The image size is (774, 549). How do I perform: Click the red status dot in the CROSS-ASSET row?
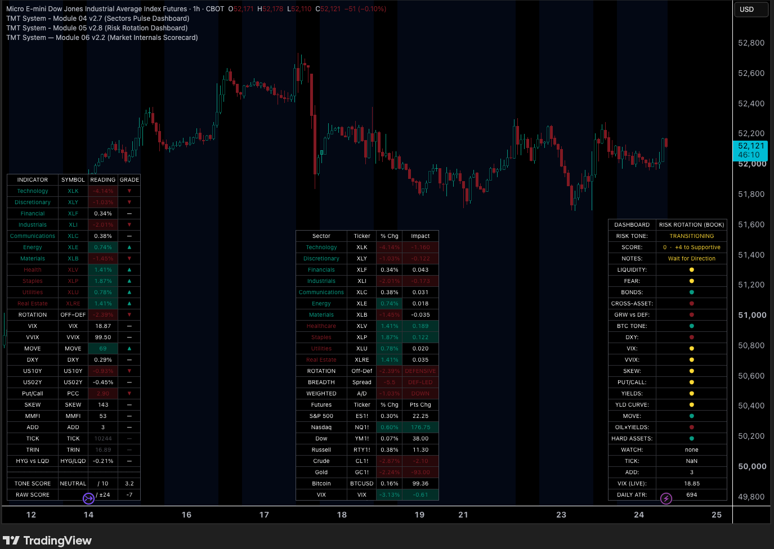pos(692,304)
